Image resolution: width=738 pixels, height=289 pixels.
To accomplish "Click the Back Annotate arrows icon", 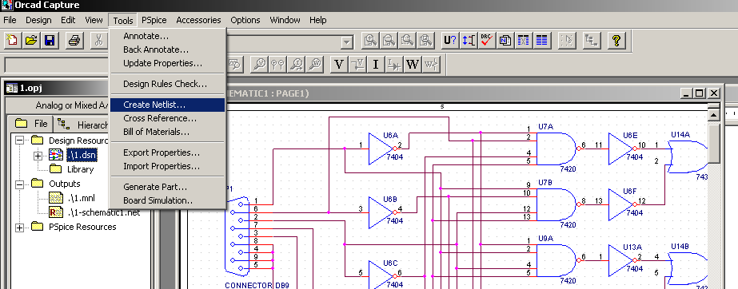I will pyautogui.click(x=469, y=41).
